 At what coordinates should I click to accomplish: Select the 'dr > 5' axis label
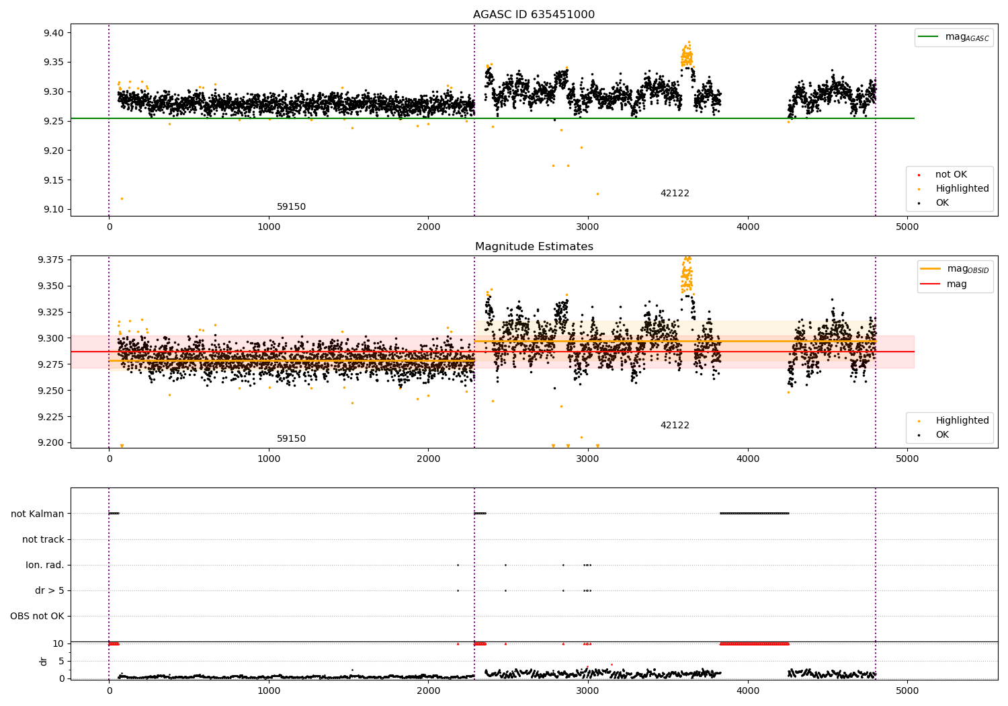50,591
